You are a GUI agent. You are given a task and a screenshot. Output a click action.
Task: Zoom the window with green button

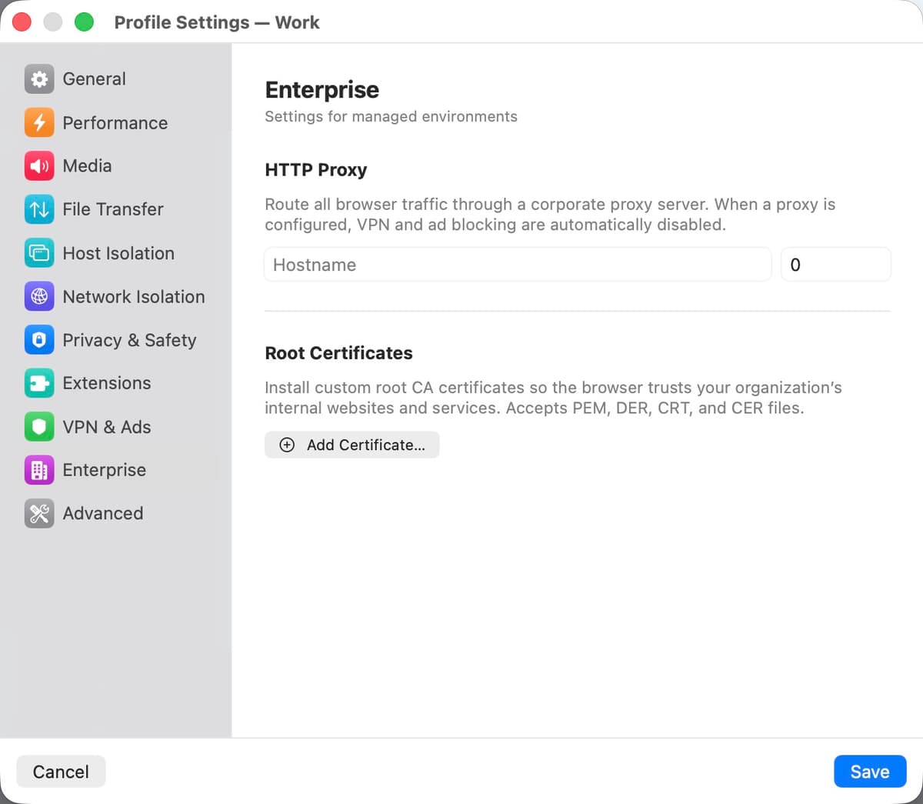(84, 22)
